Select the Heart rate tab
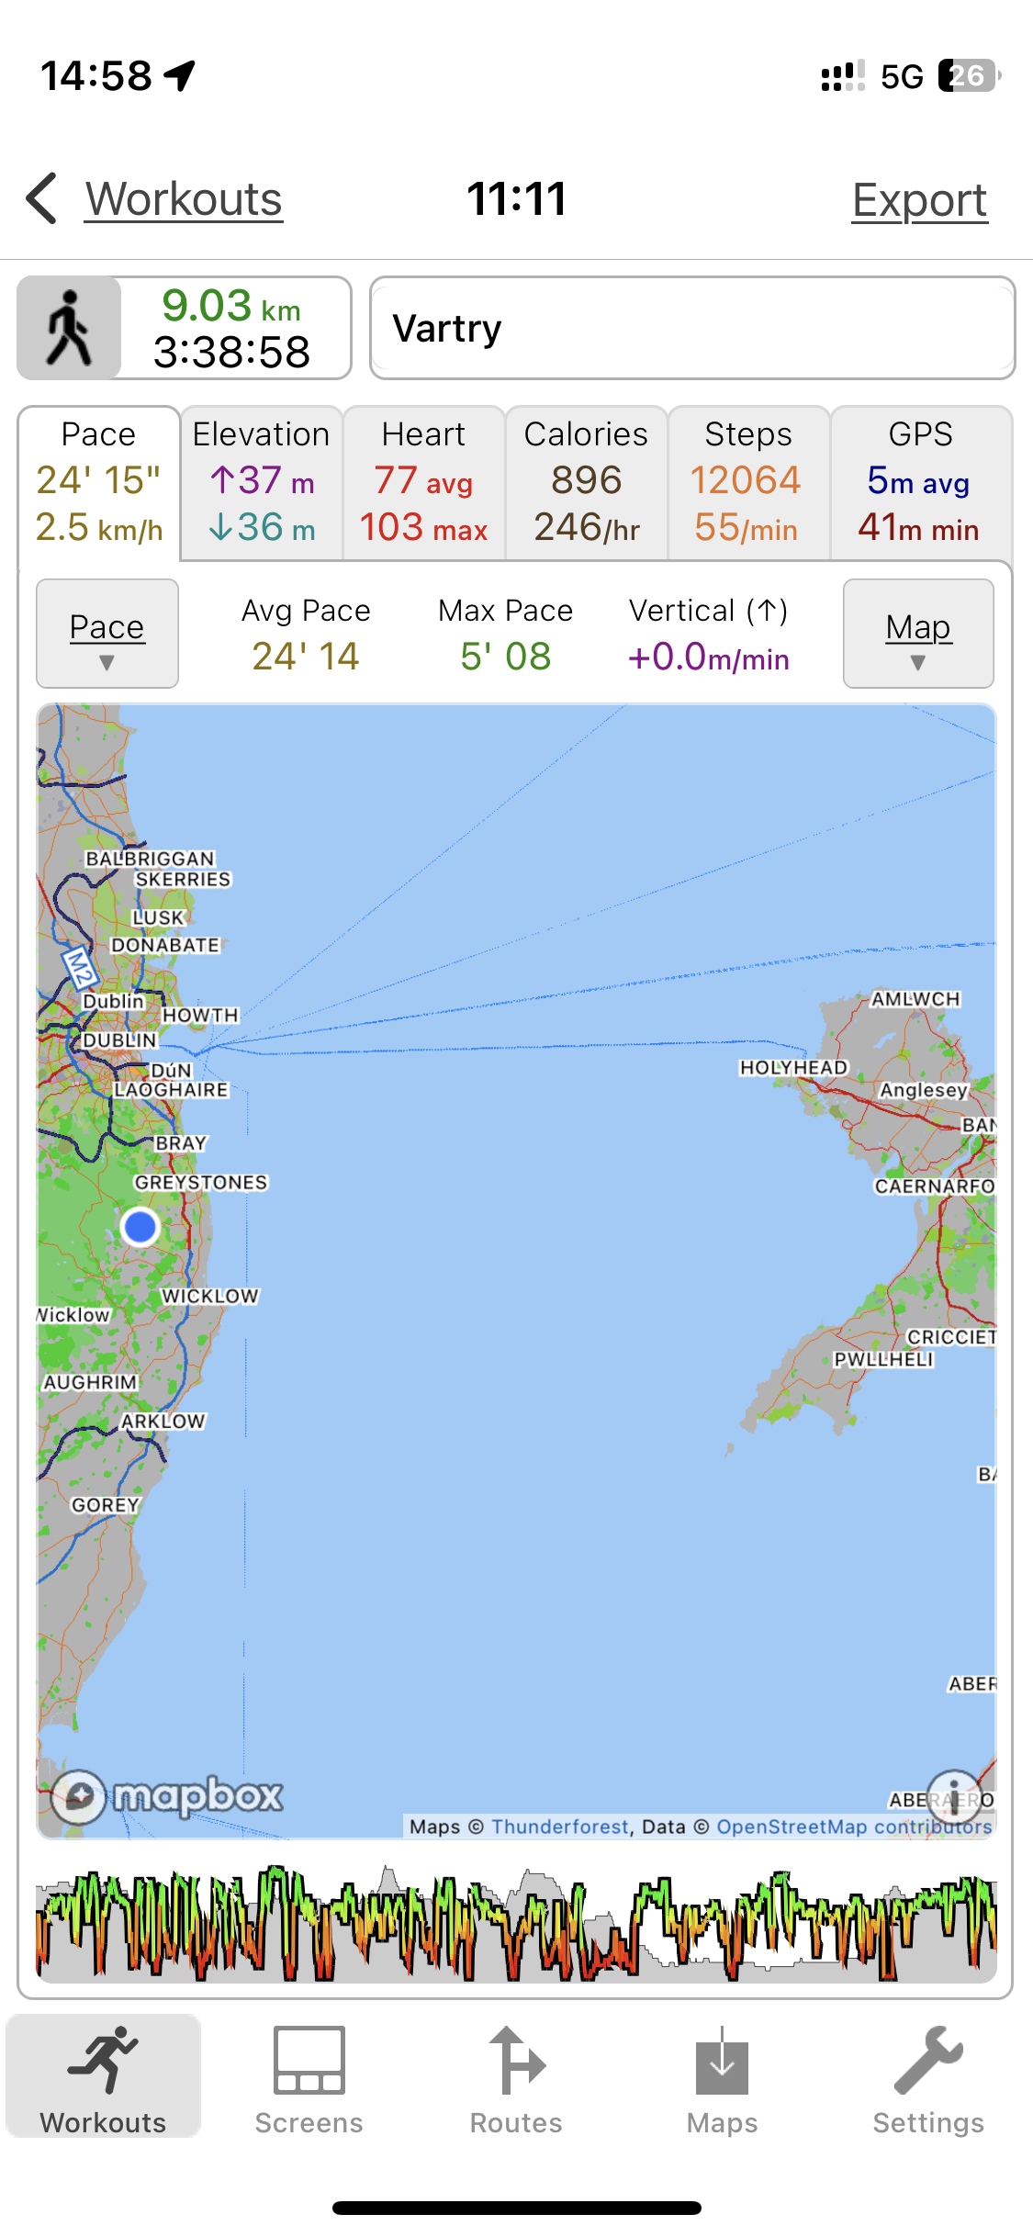 pos(423,483)
